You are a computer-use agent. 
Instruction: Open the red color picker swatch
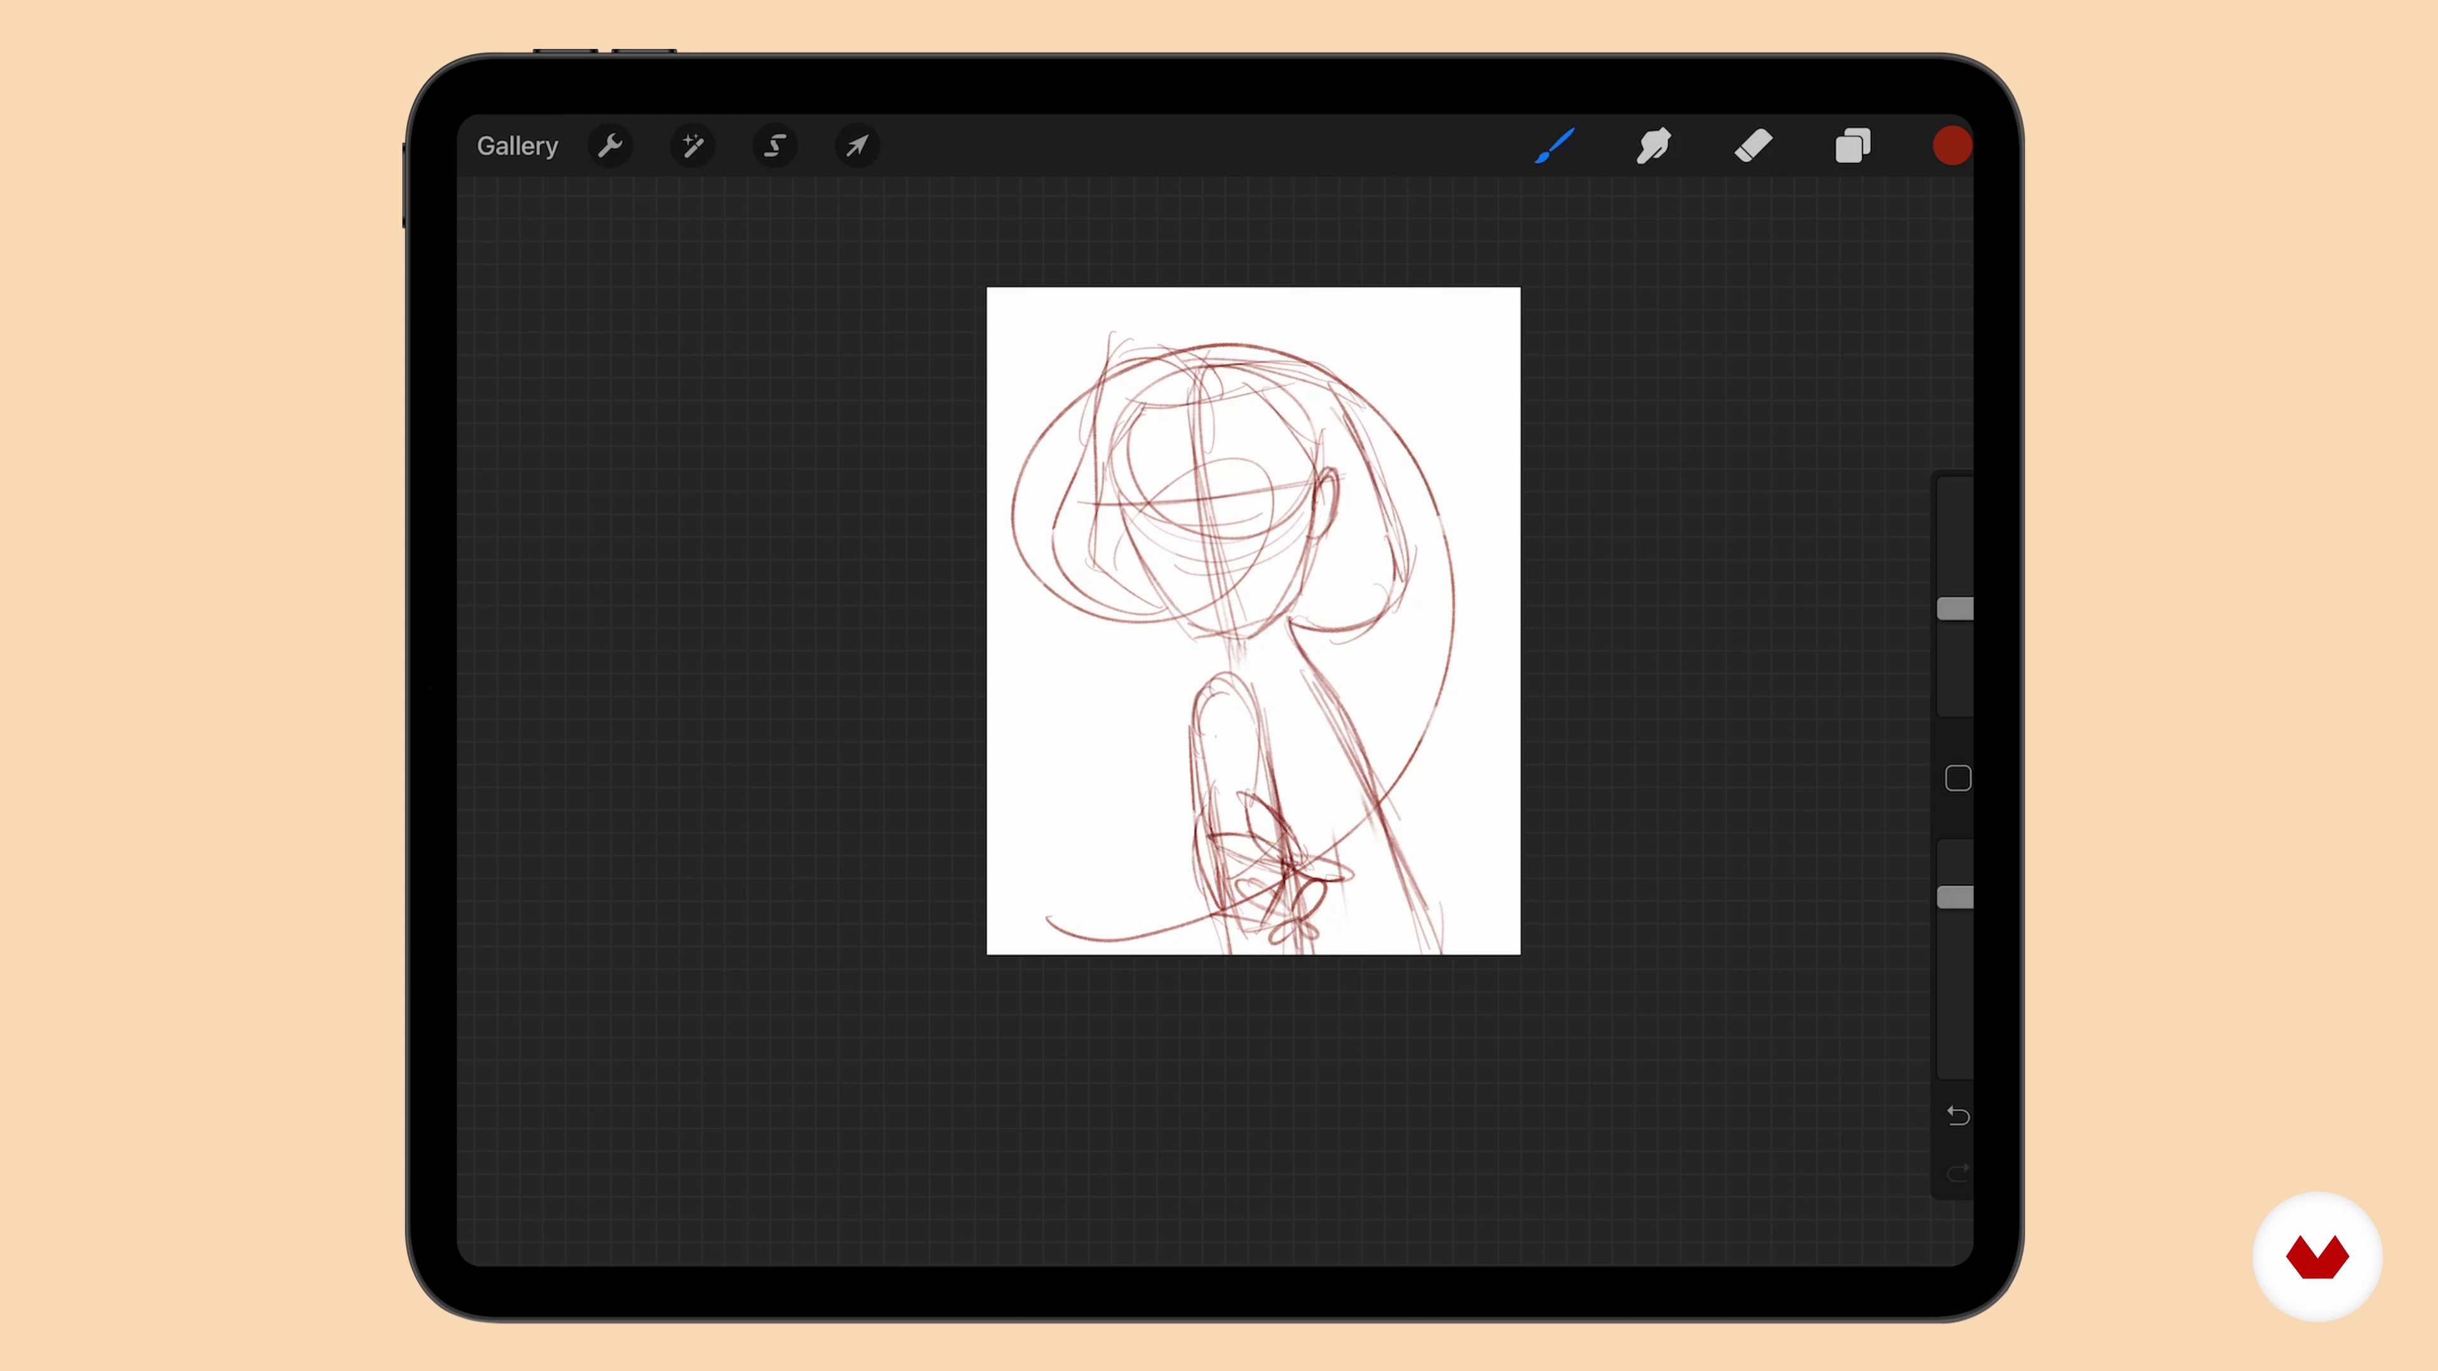pos(1952,146)
